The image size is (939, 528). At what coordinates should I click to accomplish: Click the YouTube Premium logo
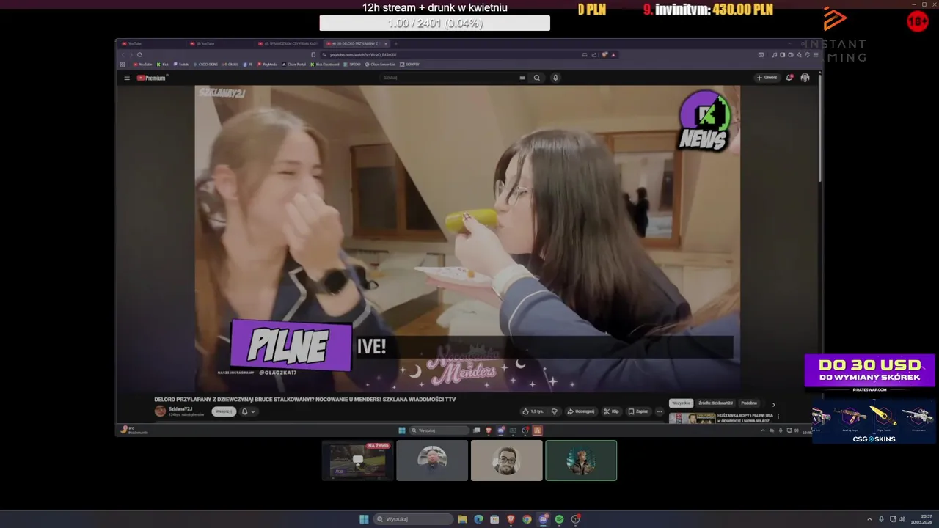[151, 78]
